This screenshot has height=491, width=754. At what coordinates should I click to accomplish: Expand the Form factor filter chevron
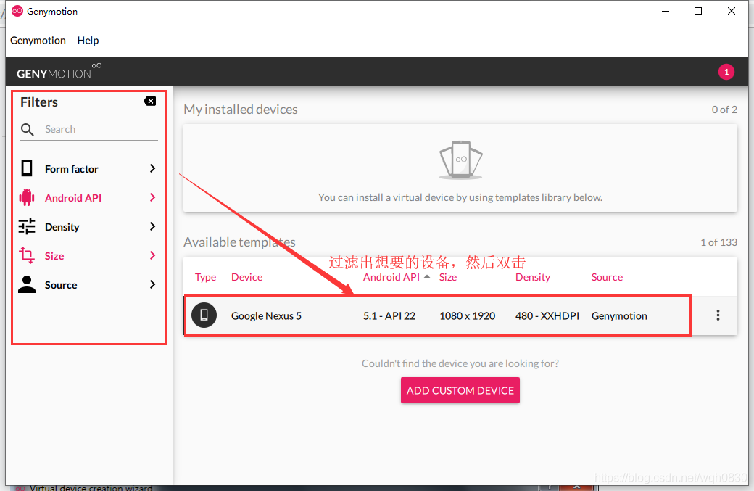(x=152, y=168)
